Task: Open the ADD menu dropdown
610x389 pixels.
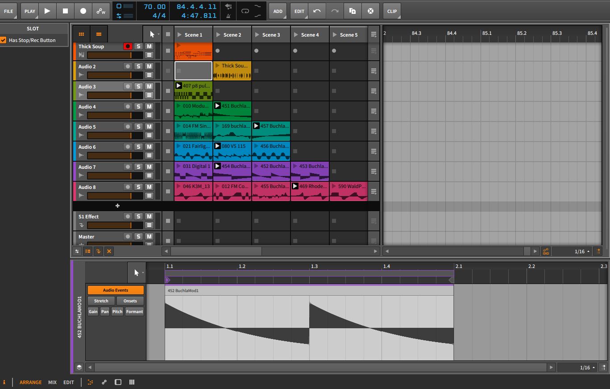Action: pos(278,11)
